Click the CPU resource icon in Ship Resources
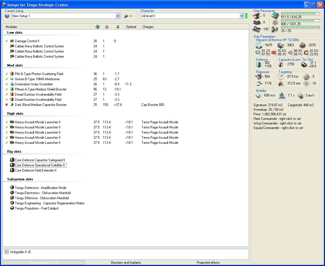325x266 pixels. pos(275,15)
